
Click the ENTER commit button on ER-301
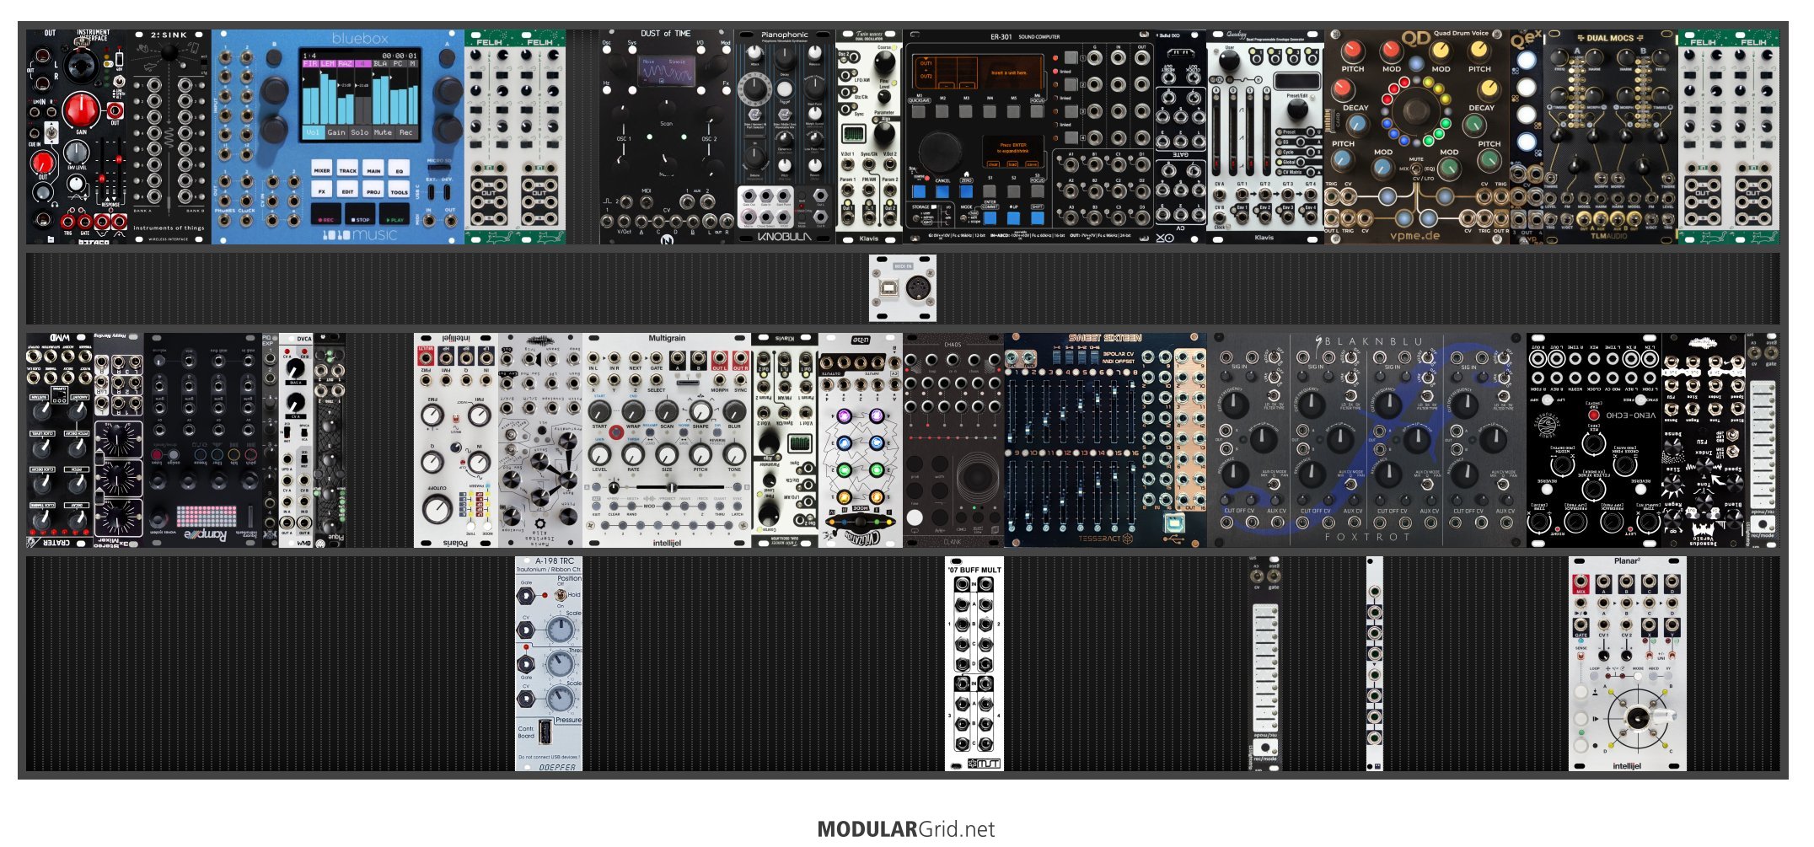tap(990, 217)
